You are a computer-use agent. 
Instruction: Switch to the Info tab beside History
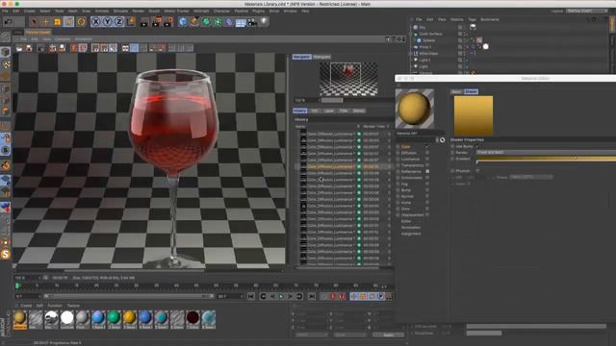click(315, 111)
